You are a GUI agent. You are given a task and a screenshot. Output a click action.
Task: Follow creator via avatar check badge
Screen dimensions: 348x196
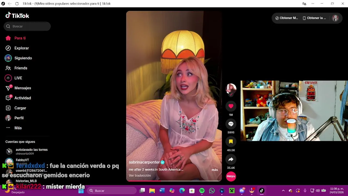coord(231,94)
